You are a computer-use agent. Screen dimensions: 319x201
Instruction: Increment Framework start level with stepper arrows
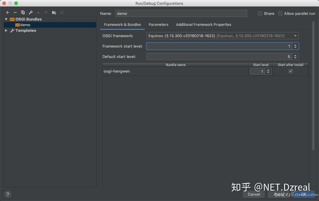295,46
